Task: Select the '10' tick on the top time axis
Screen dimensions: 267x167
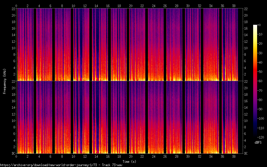Action: 74,6
